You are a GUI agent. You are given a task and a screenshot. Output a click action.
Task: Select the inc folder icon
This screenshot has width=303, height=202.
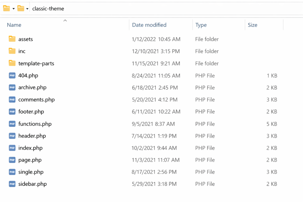point(12,51)
